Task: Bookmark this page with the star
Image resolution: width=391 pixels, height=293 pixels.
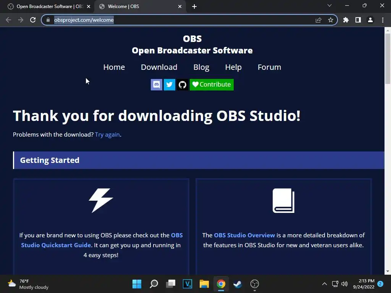Action: [331, 20]
